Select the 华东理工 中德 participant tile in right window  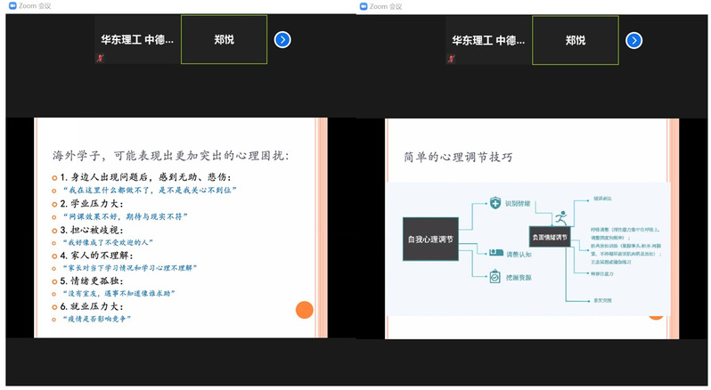(488, 40)
